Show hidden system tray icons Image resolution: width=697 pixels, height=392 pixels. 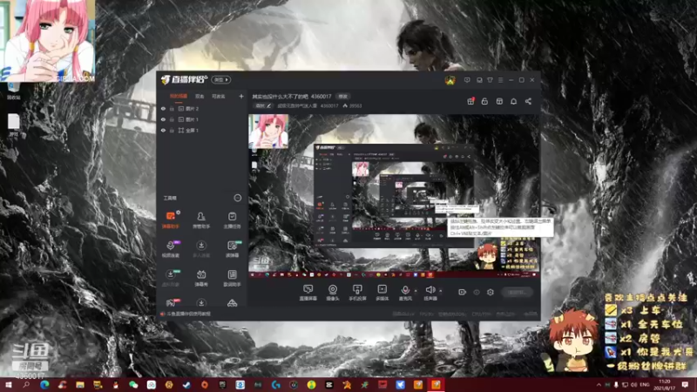coord(599,384)
